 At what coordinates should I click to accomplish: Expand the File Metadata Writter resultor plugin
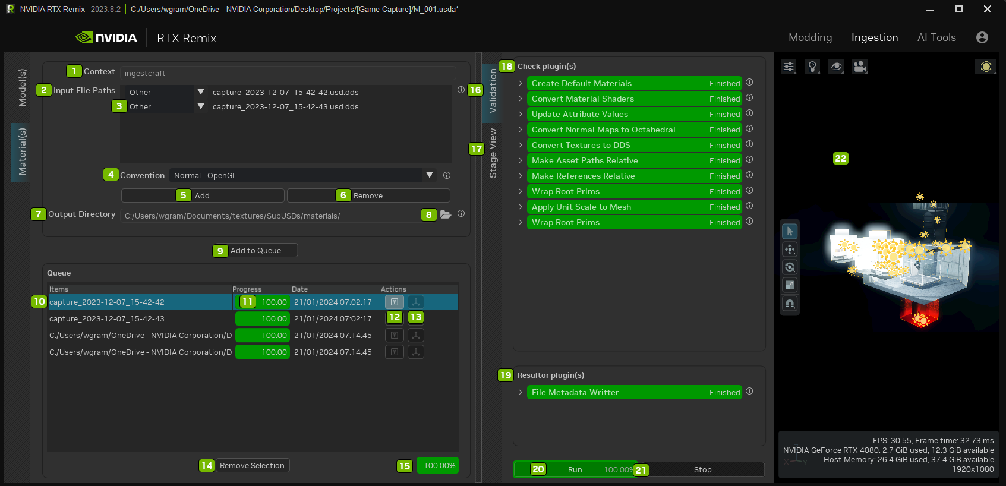point(521,392)
